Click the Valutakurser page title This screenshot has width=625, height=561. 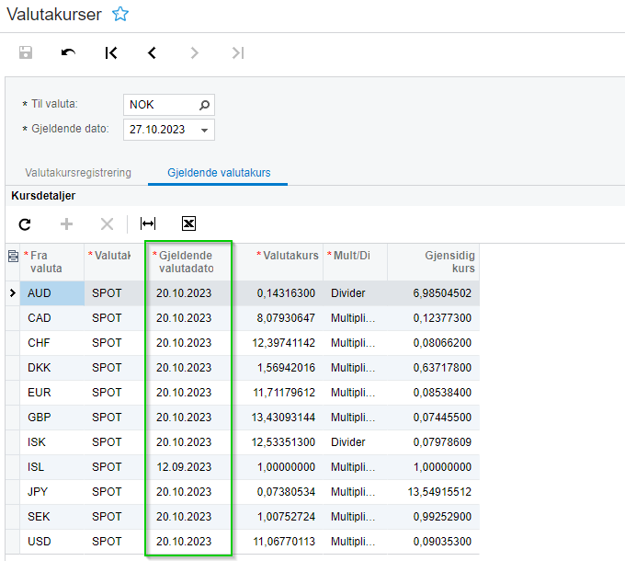(x=54, y=15)
